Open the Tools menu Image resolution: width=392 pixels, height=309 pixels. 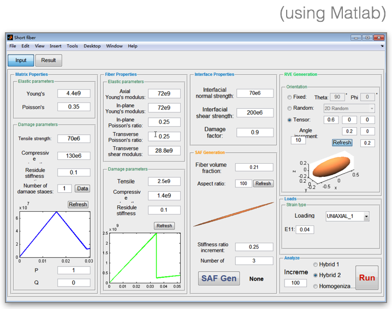click(x=72, y=46)
